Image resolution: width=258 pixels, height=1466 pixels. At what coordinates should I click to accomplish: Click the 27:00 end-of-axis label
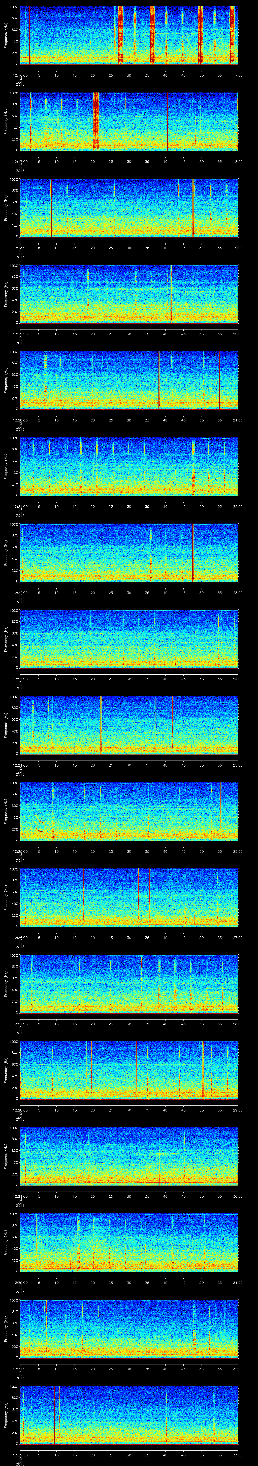coord(238,937)
